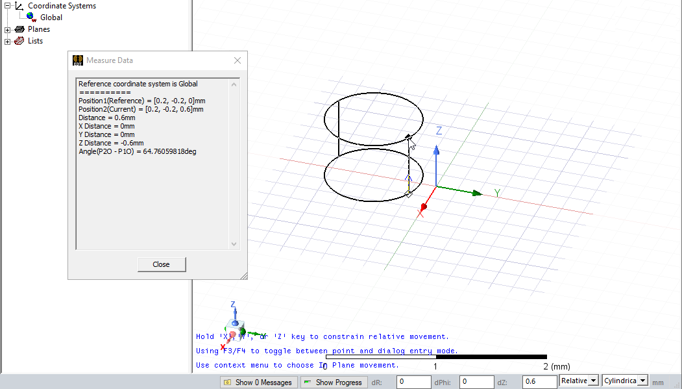The width and height of the screenshot is (682, 389).
Task: Click the Planes folder icon
Action: [19, 29]
